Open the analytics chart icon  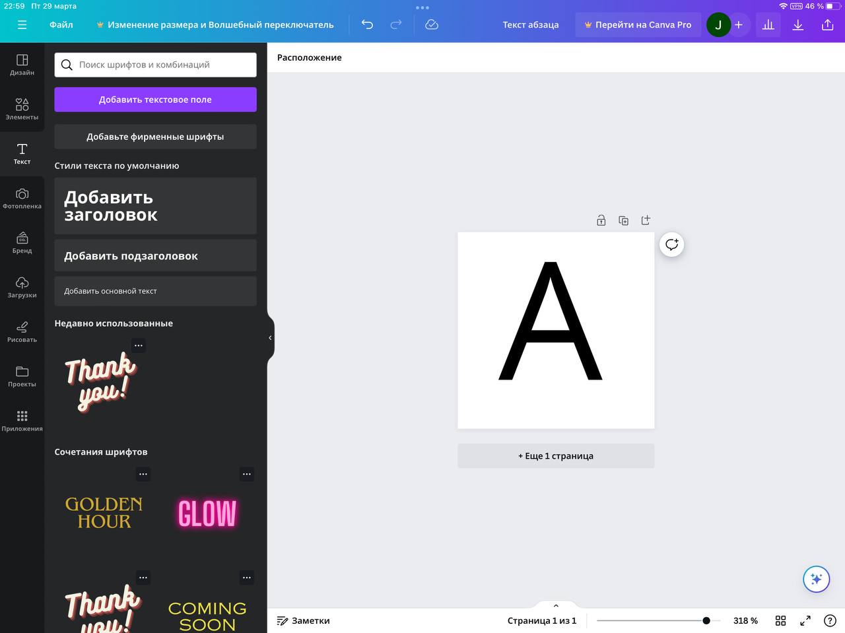(768, 24)
